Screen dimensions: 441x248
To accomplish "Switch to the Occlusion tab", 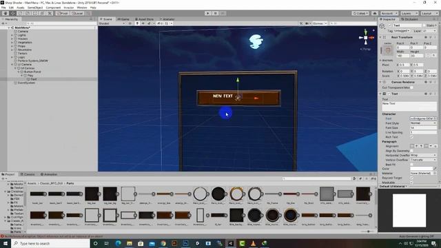I will coord(409,19).
